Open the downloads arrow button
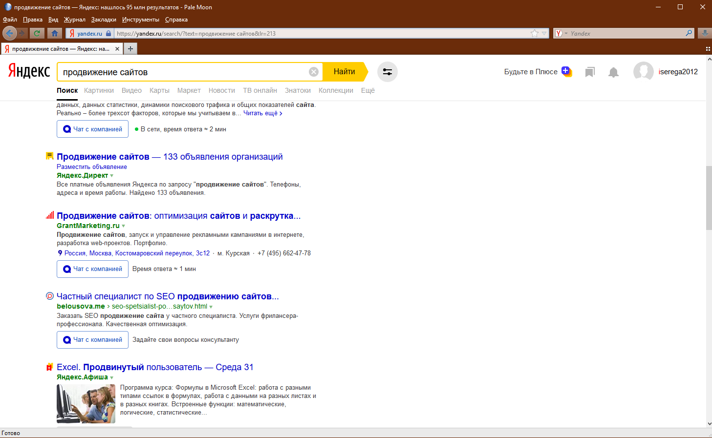The height and width of the screenshot is (438, 712). pyautogui.click(x=705, y=33)
